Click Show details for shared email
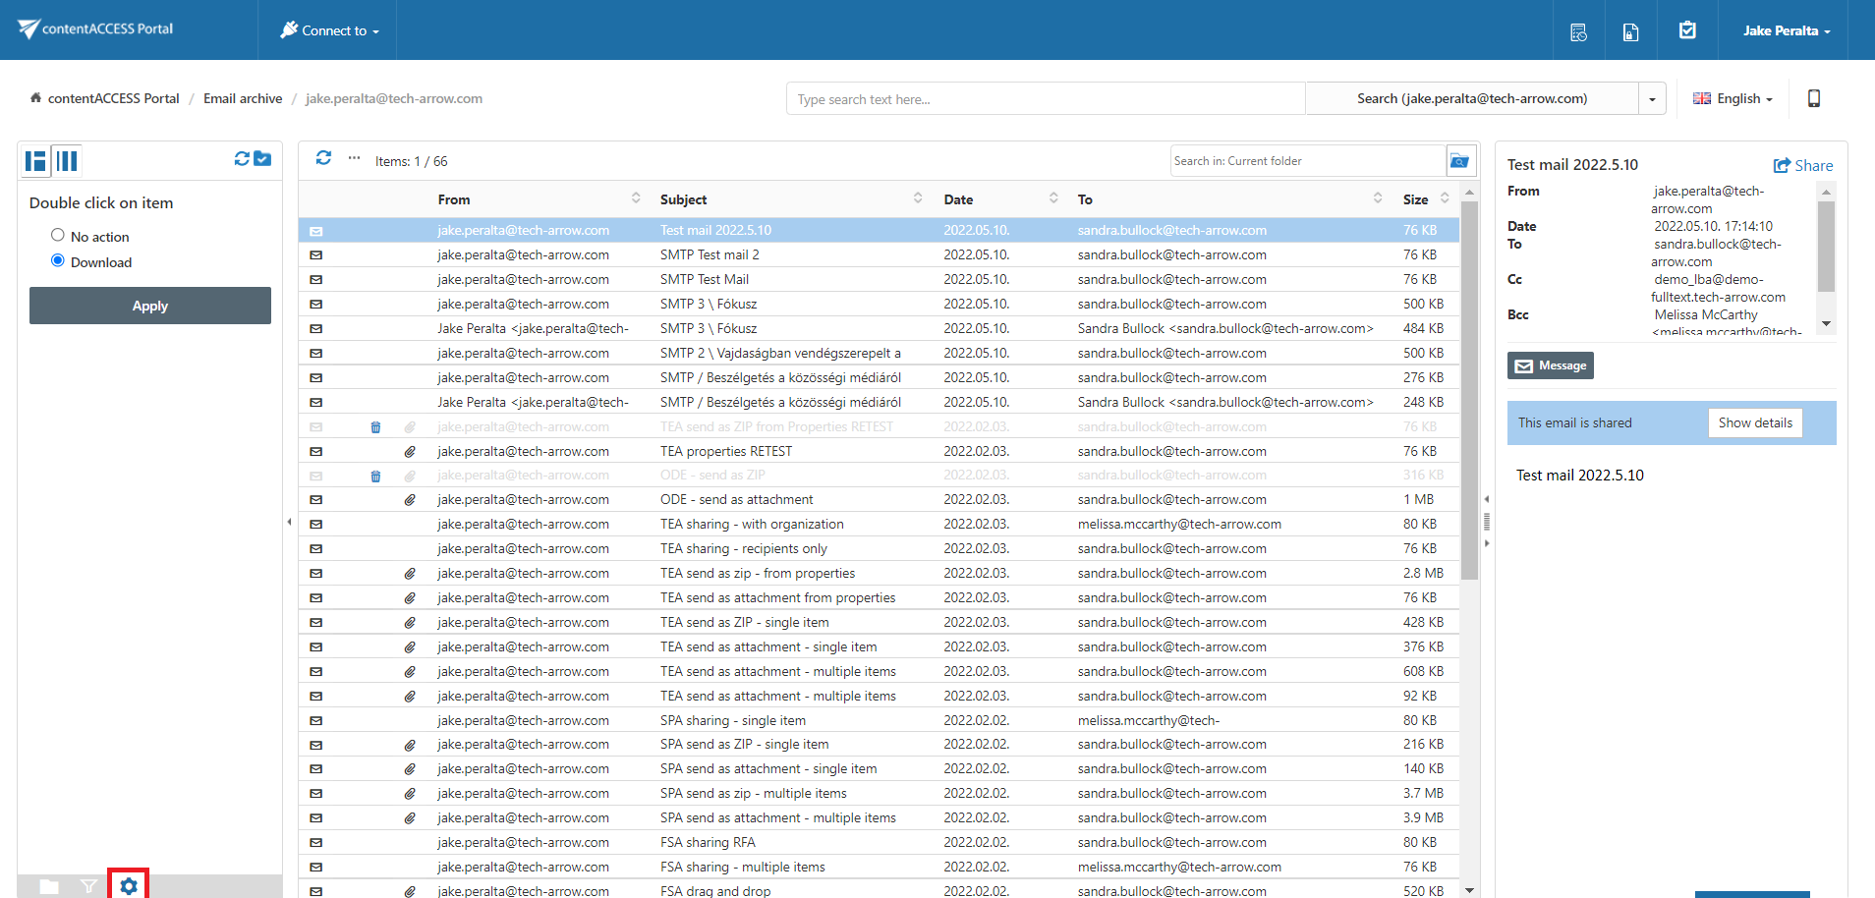Image resolution: width=1875 pixels, height=898 pixels. click(x=1754, y=422)
